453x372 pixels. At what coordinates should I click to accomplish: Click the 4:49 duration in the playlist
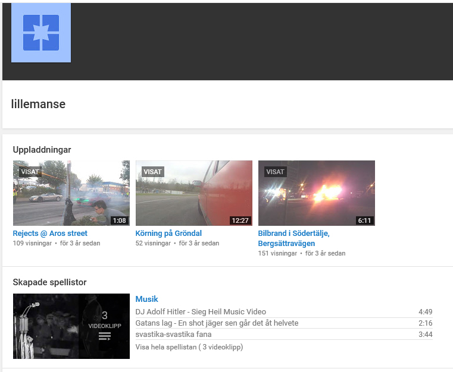(425, 312)
